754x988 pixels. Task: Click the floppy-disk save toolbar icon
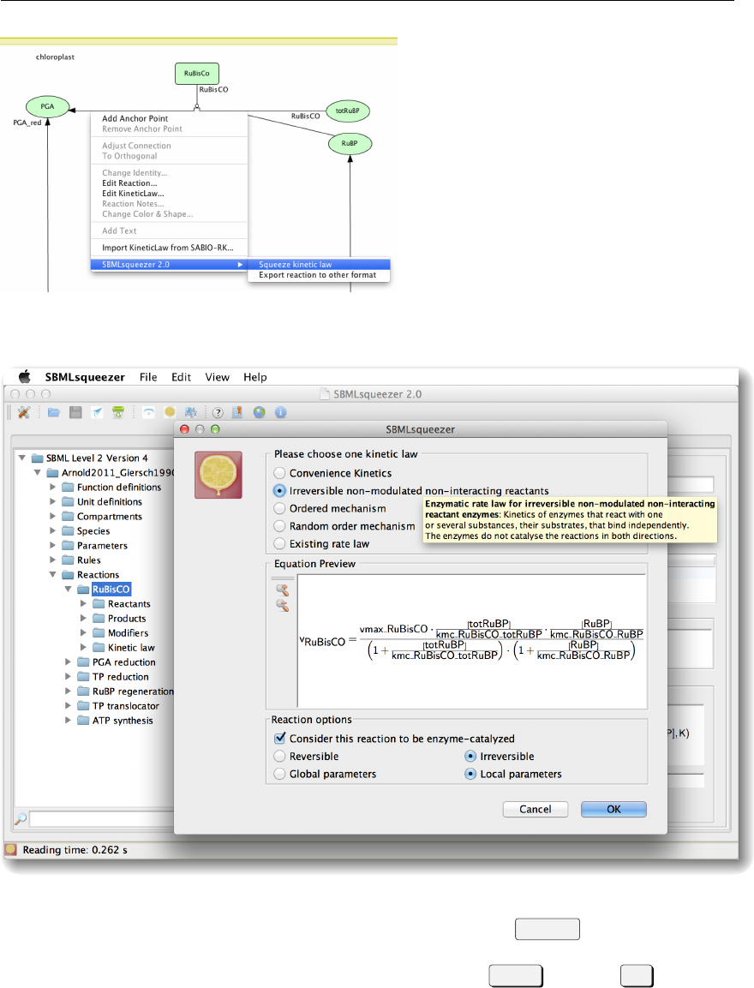pyautogui.click(x=75, y=412)
